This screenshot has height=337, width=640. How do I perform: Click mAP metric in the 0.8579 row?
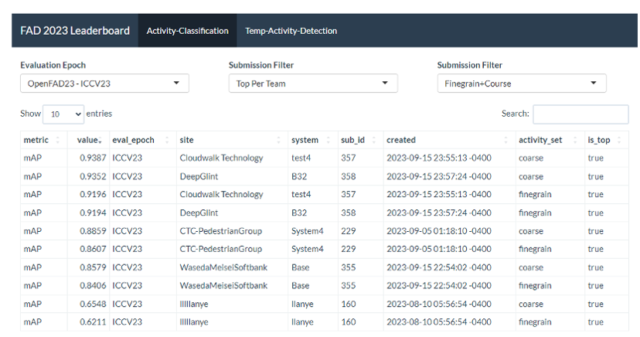(32, 267)
